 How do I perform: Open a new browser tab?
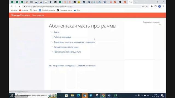tap(136, 2)
